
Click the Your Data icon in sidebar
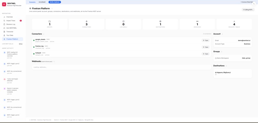4,36
